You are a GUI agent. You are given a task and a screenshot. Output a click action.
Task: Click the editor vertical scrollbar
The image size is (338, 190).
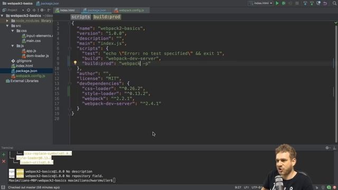point(336,84)
